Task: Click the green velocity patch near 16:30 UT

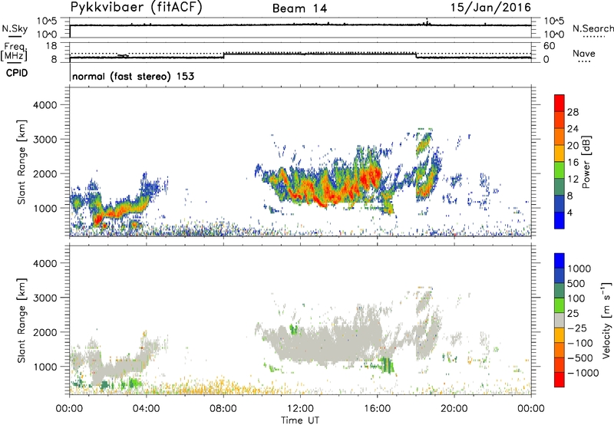Action: [x=387, y=364]
